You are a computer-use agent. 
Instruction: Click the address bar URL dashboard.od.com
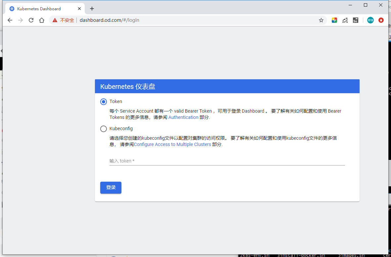pyautogui.click(x=109, y=20)
